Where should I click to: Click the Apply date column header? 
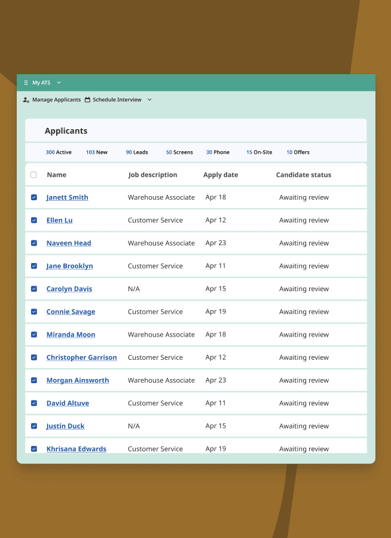221,175
